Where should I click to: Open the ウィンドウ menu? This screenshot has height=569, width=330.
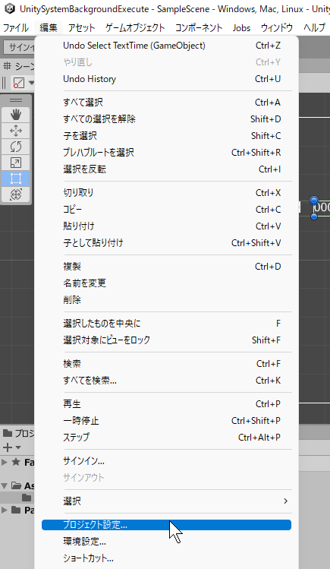pos(277,27)
